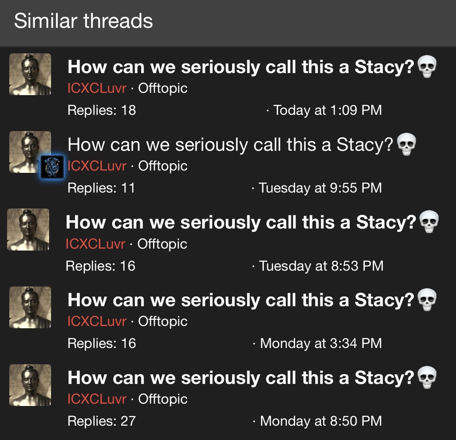Click the small blue reaper avatar icon

[52, 167]
